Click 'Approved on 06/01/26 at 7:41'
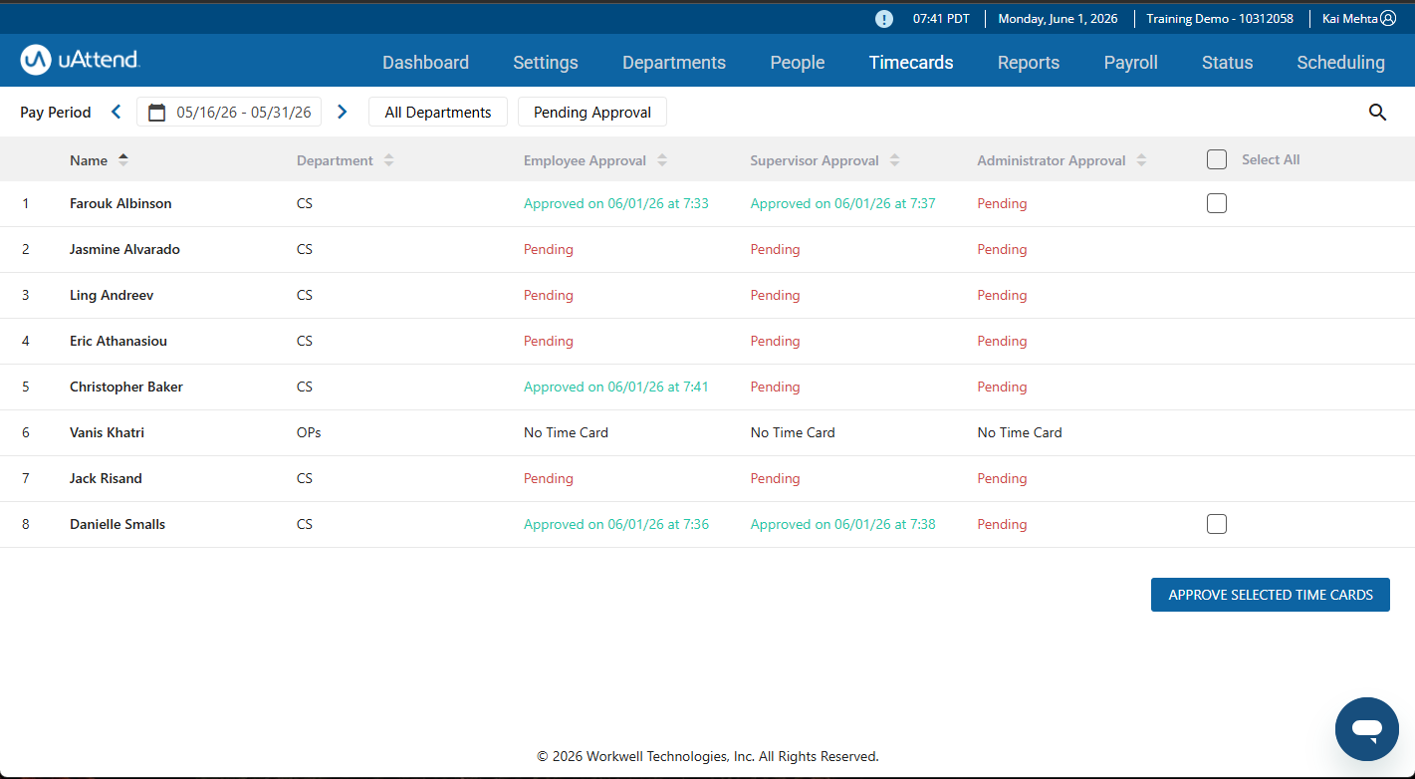The height and width of the screenshot is (779, 1415). click(616, 387)
